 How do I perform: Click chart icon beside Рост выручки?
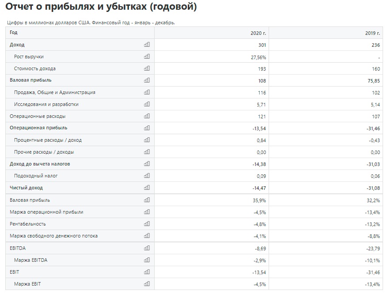tap(147, 57)
